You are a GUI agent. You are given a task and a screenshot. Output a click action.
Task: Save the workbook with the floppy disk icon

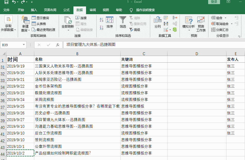[6, 2]
